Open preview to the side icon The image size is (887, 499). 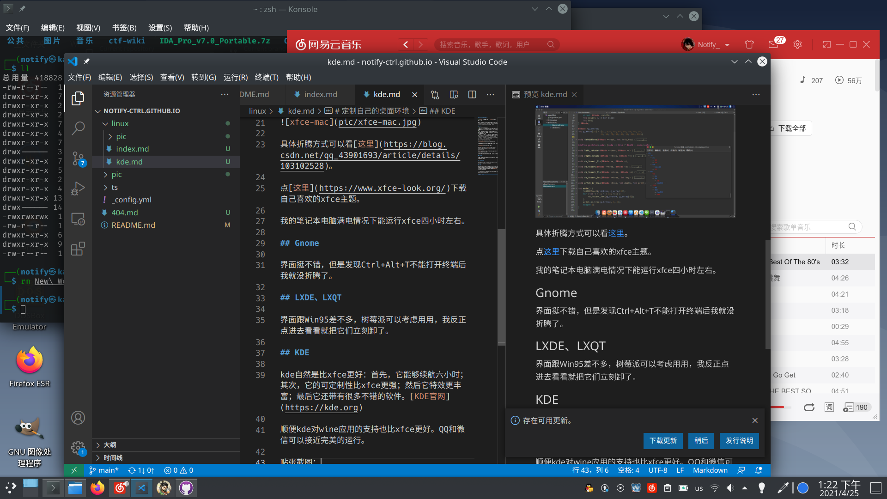coord(454,95)
